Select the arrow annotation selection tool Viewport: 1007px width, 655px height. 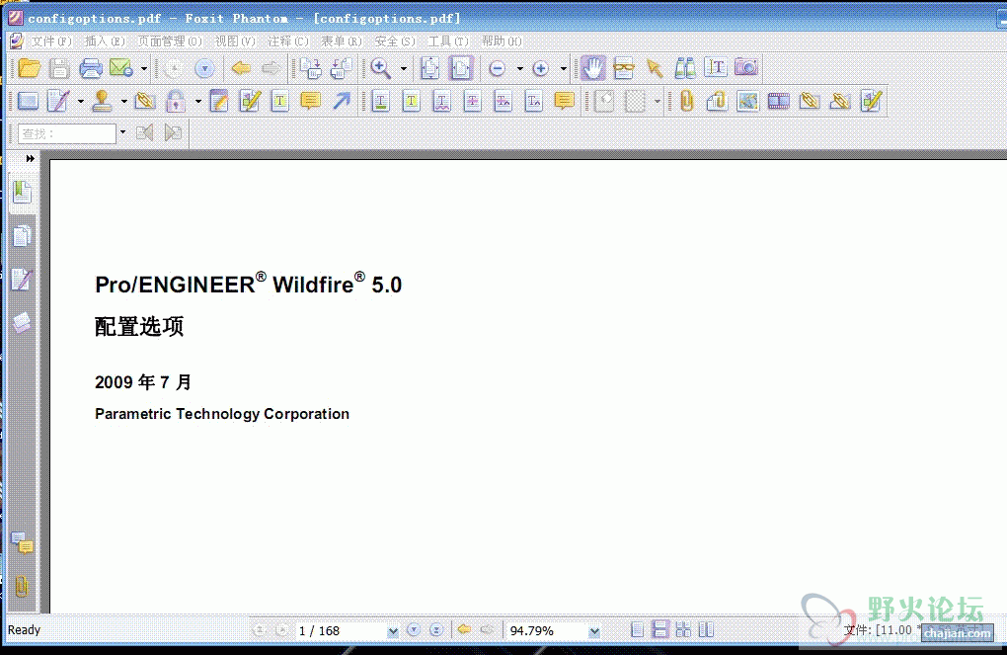654,68
